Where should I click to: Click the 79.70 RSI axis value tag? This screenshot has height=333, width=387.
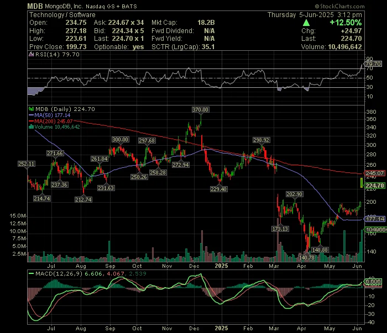point(373,64)
